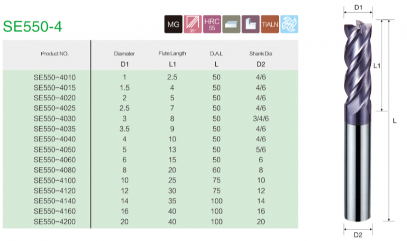This screenshot has width=407, height=241.
Task: Select the TIALN coating icon
Action: tap(269, 24)
